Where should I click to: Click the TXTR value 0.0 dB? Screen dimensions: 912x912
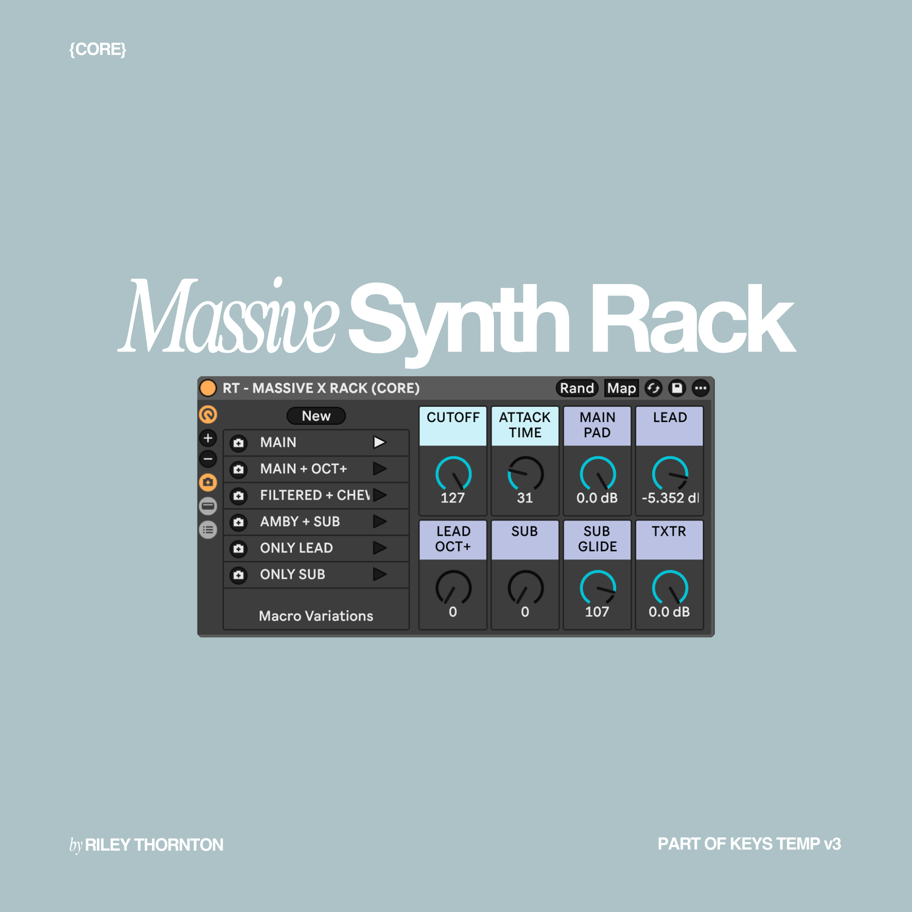pos(669,612)
